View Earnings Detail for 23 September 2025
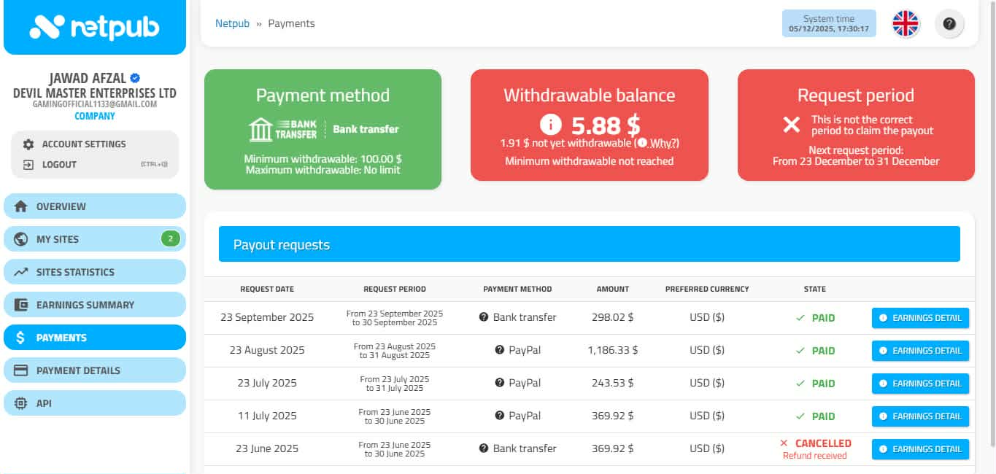 pos(920,318)
